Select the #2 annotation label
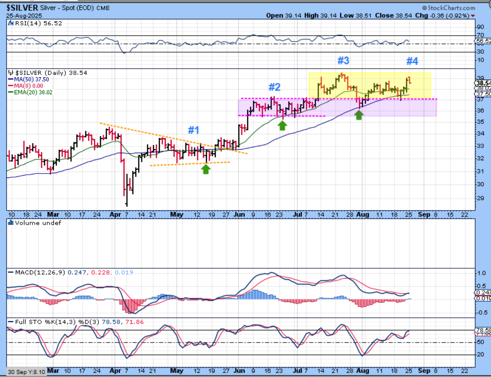The width and height of the screenshot is (491, 377). coord(274,87)
